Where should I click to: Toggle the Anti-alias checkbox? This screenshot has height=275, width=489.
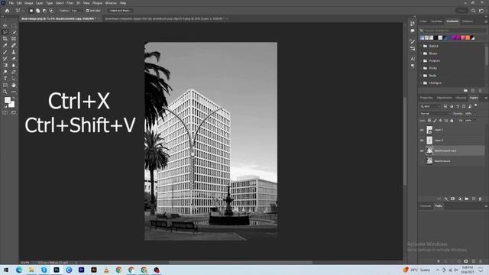(88, 11)
